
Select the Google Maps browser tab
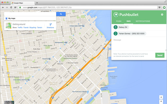[x=23, y=3]
